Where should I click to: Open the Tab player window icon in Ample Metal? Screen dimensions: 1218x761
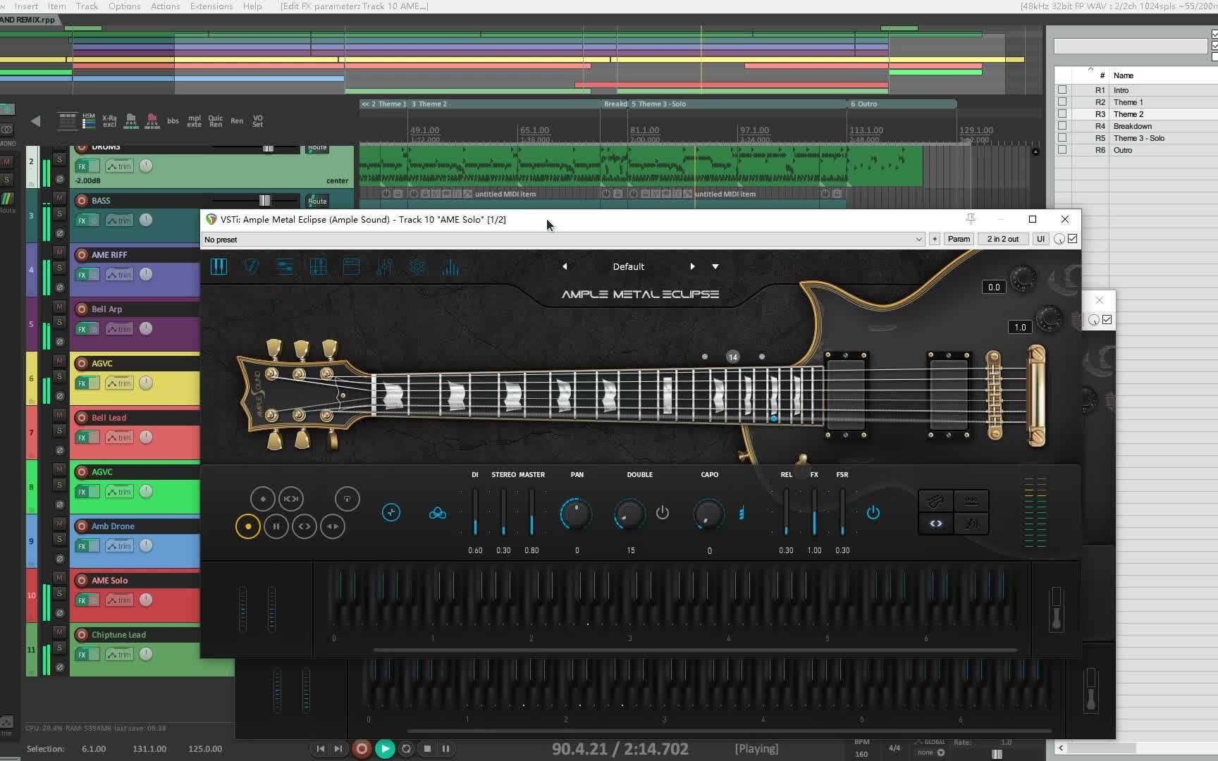pyautogui.click(x=351, y=267)
